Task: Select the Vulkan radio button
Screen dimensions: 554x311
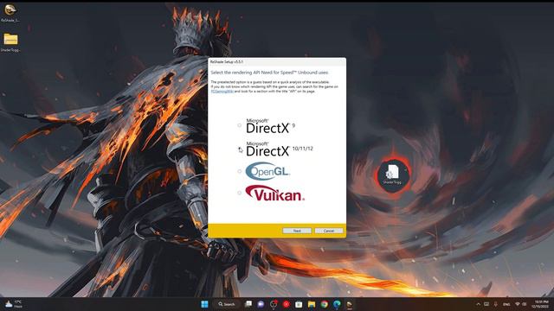Action: pos(239,193)
